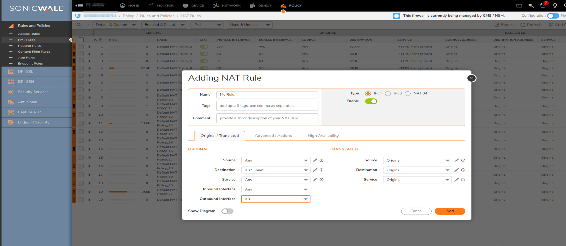Viewport: 566px width, 246px height.
Task: Click the search magnifier icon above table
Action: (x=79, y=25)
